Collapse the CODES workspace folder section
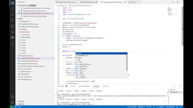 35,19
